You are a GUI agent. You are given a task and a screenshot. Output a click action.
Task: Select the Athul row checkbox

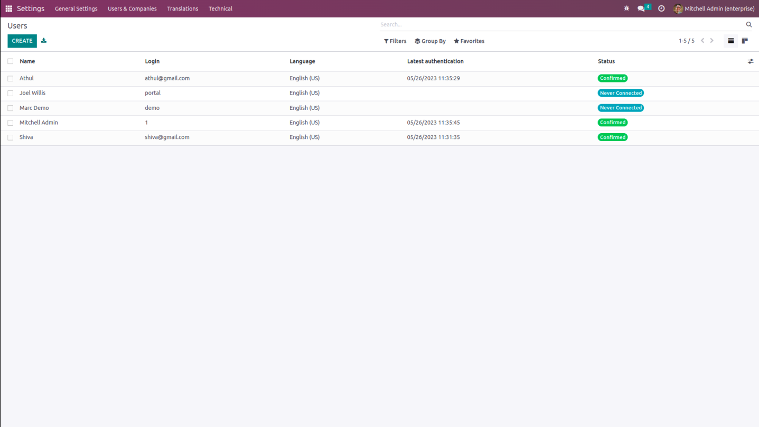point(11,78)
